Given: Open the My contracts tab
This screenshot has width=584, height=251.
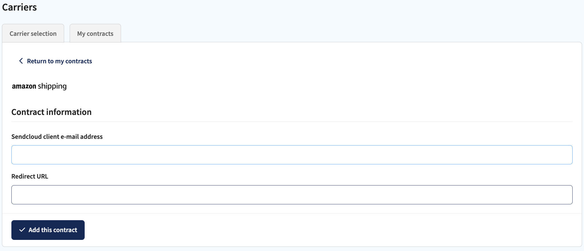Looking at the screenshot, I should [95, 33].
